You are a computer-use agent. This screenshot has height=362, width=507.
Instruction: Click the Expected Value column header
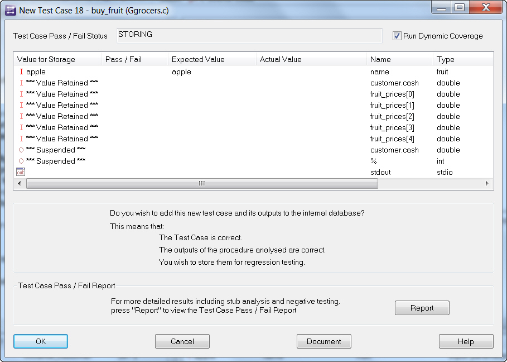tap(211, 59)
